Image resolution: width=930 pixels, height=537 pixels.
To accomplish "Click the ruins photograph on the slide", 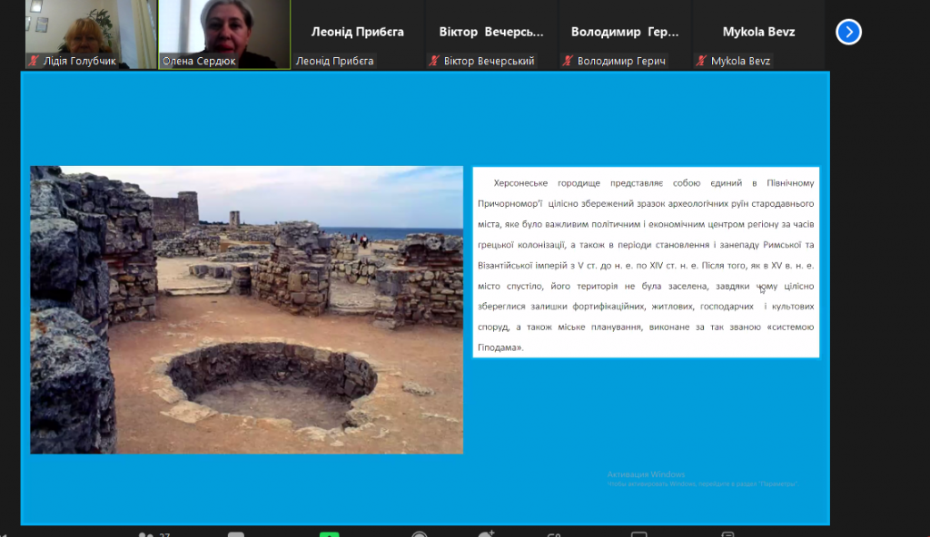I will click(x=246, y=309).
